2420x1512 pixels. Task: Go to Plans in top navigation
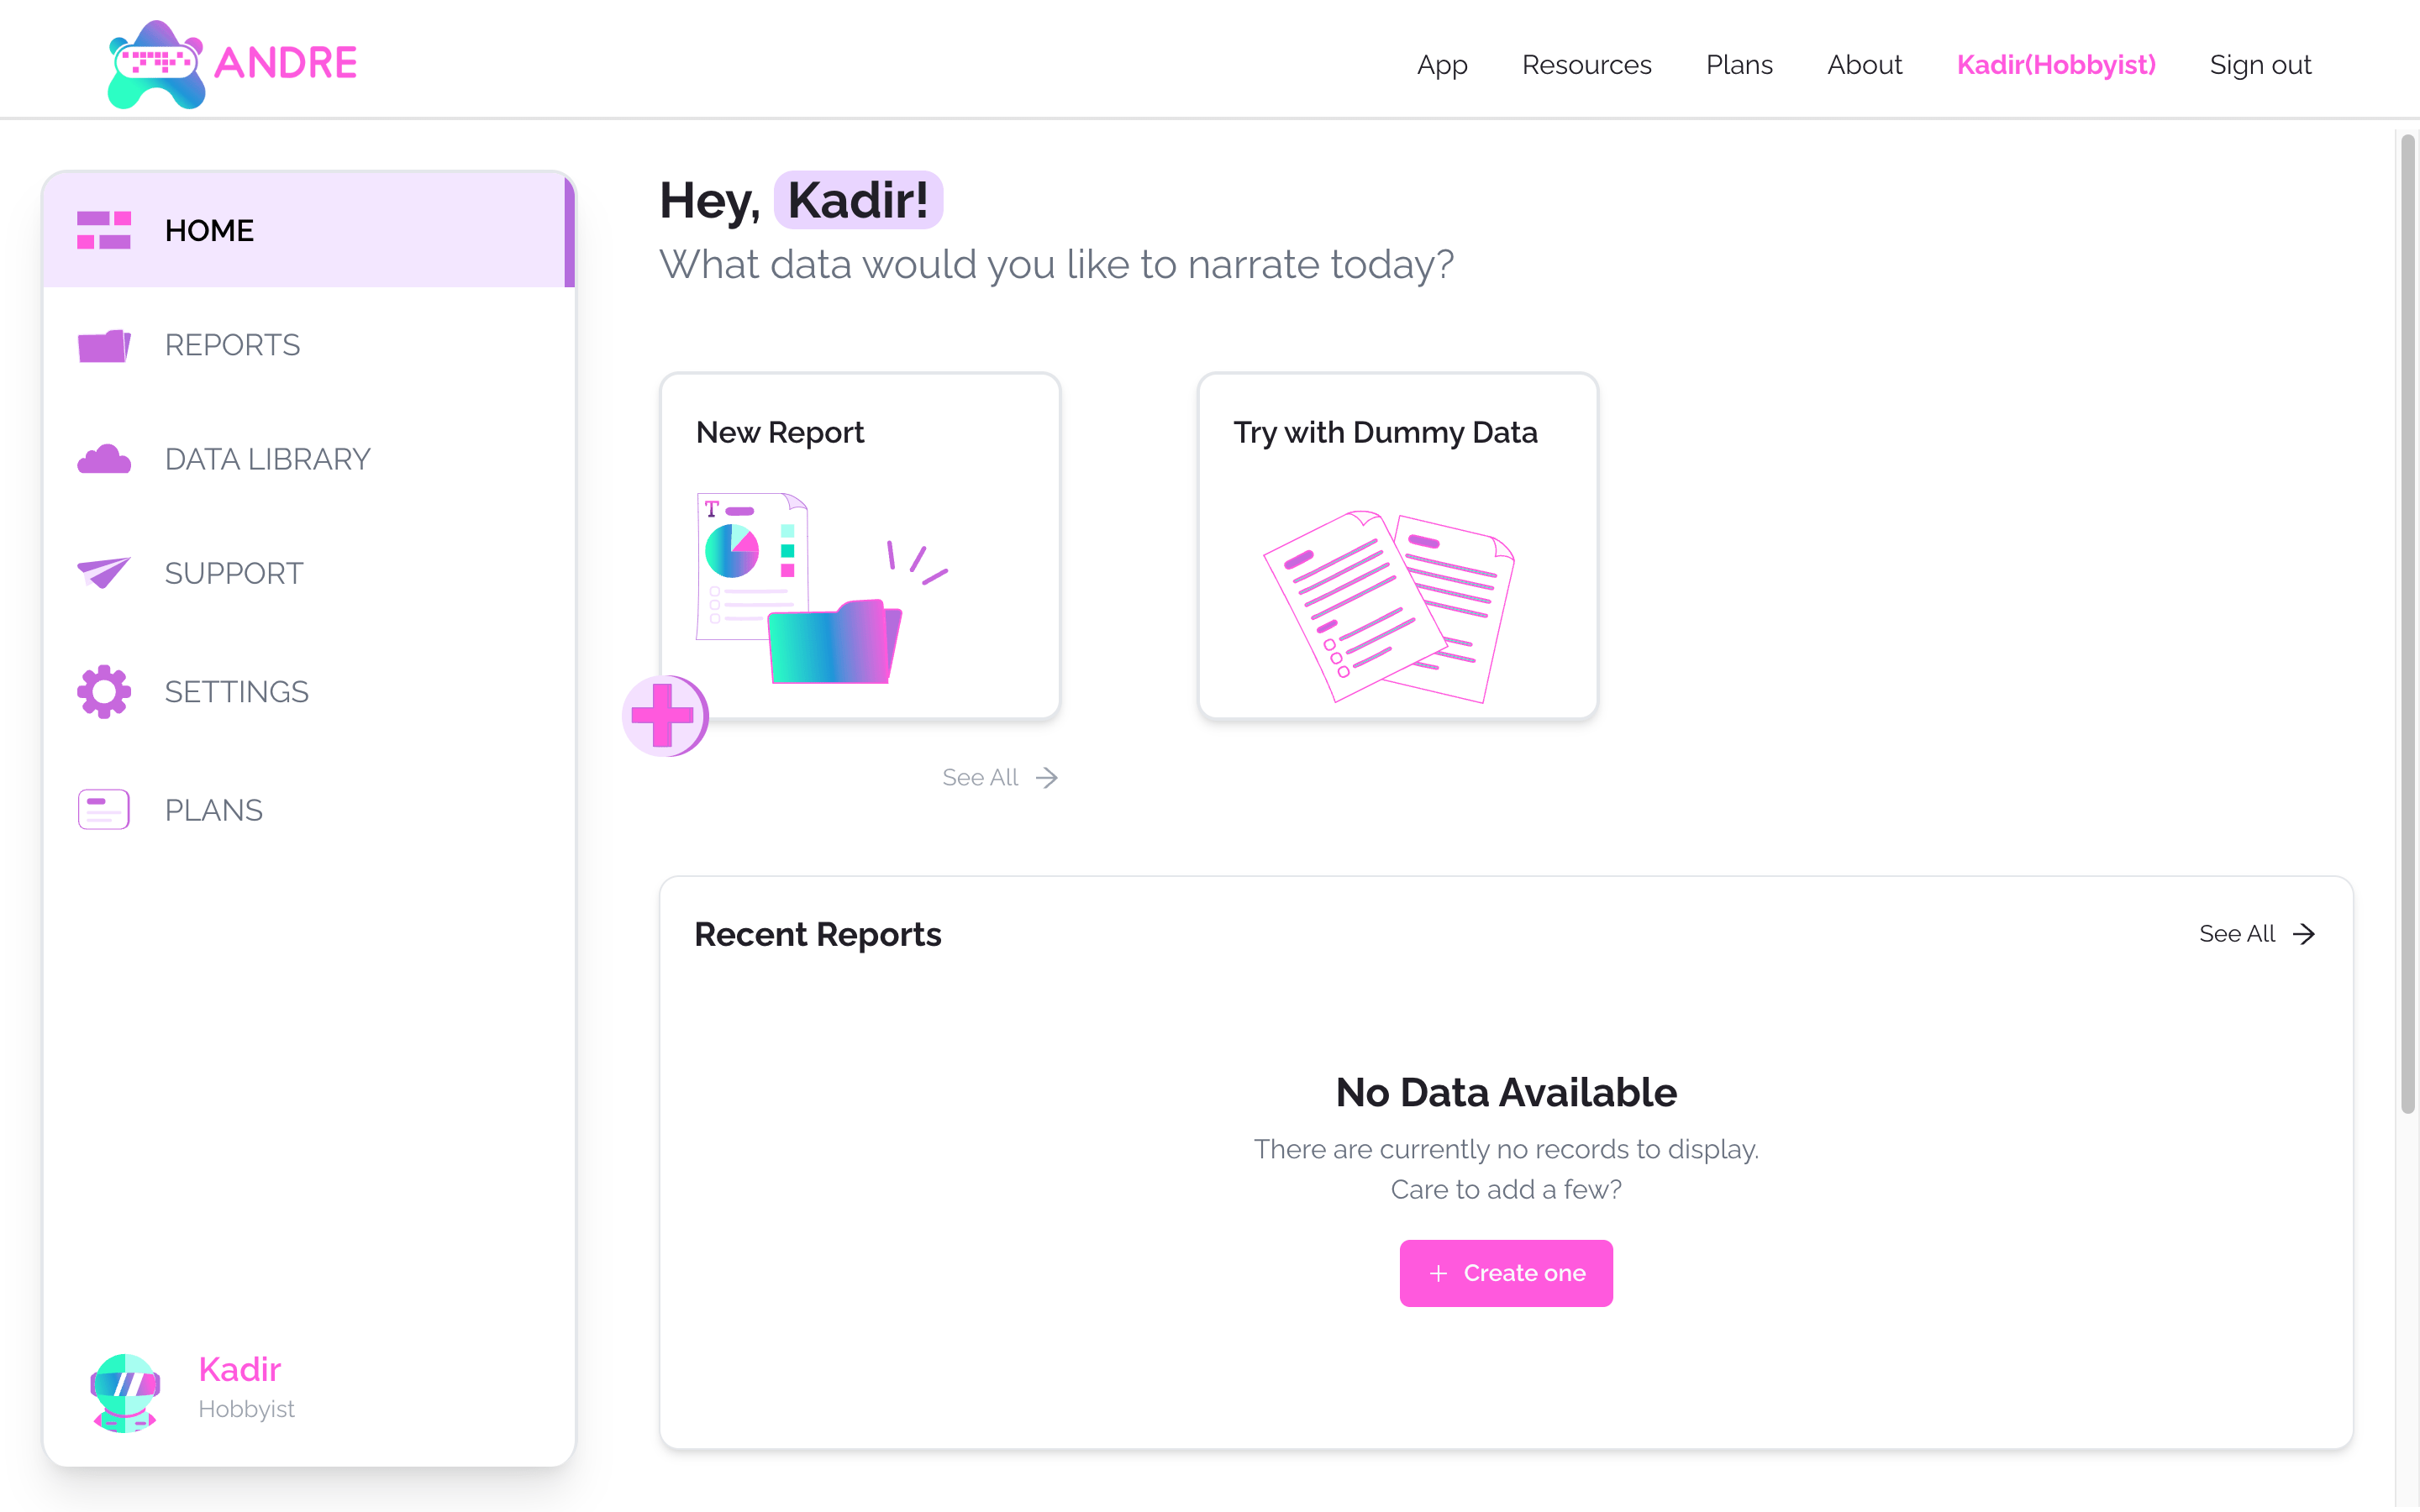(1739, 65)
